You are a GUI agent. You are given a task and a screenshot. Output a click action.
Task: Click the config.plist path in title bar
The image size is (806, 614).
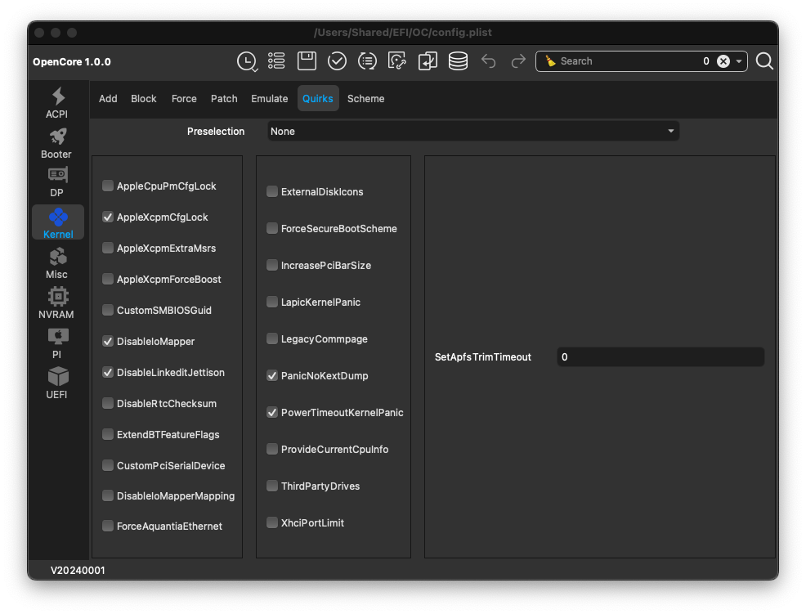402,33
